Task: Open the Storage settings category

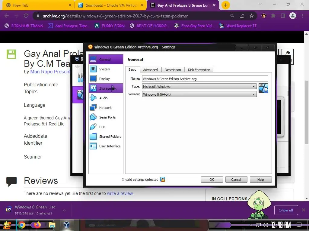Action: 106,88
